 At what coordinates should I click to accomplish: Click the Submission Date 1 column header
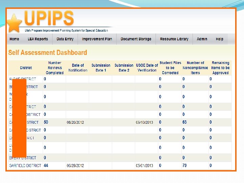tap(101, 68)
